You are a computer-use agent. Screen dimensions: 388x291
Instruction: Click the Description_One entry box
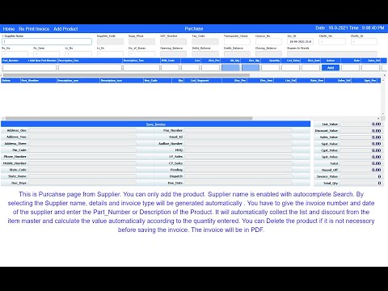click(x=90, y=67)
